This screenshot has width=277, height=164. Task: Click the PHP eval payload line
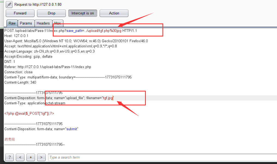29,114
